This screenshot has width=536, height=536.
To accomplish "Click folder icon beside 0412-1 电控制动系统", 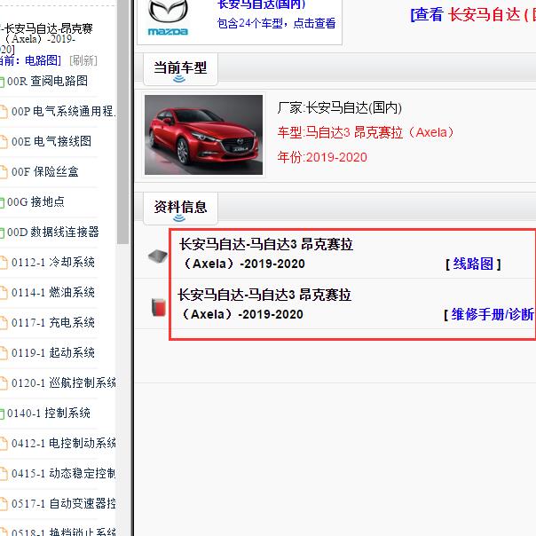I will pyautogui.click(x=4, y=444).
